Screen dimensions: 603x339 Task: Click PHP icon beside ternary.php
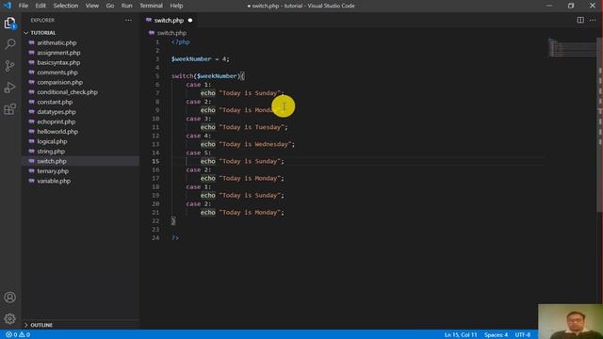[31, 171]
